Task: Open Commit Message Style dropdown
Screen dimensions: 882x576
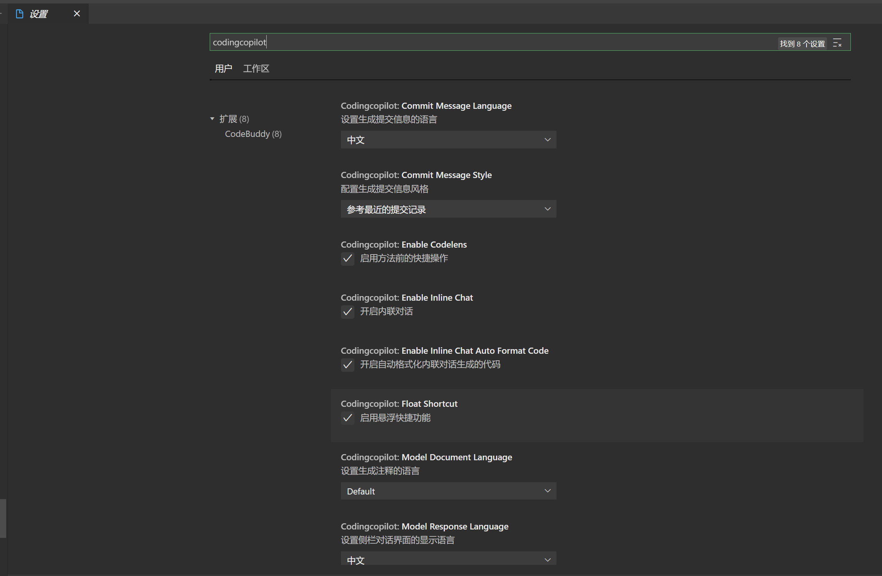Action: point(448,209)
